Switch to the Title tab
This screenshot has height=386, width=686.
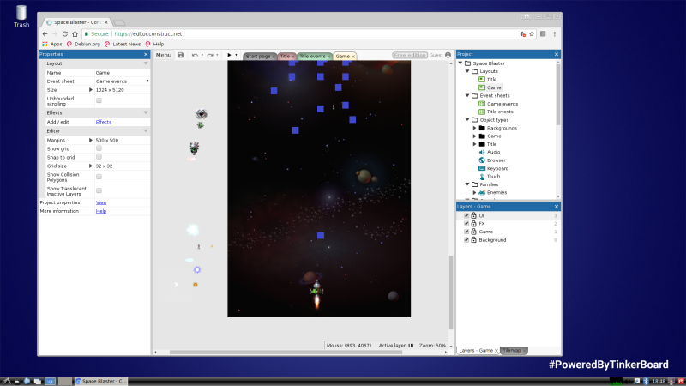pyautogui.click(x=285, y=57)
